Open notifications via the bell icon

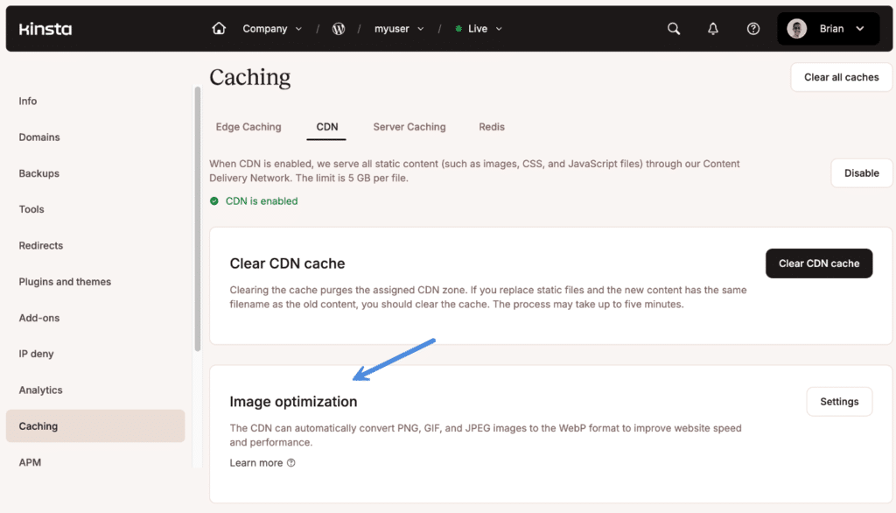point(713,28)
